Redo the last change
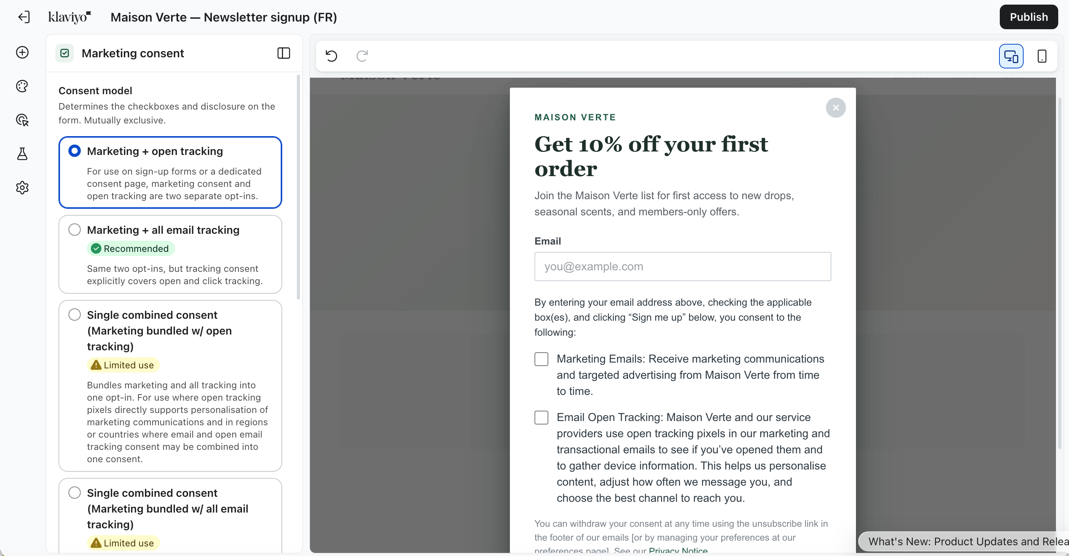 (362, 56)
